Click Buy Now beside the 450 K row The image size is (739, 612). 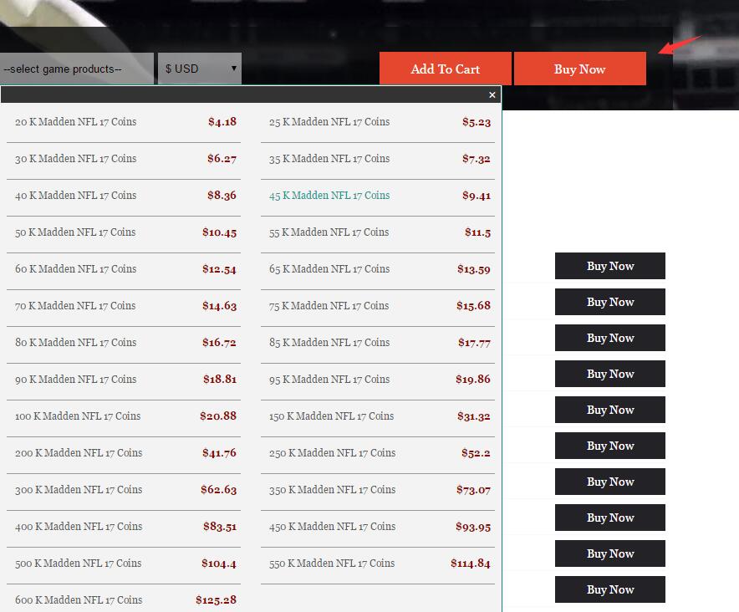pyautogui.click(x=610, y=518)
